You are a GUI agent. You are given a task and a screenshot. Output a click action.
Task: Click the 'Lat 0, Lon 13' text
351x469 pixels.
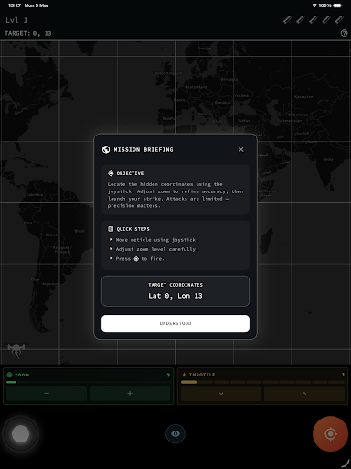point(175,296)
